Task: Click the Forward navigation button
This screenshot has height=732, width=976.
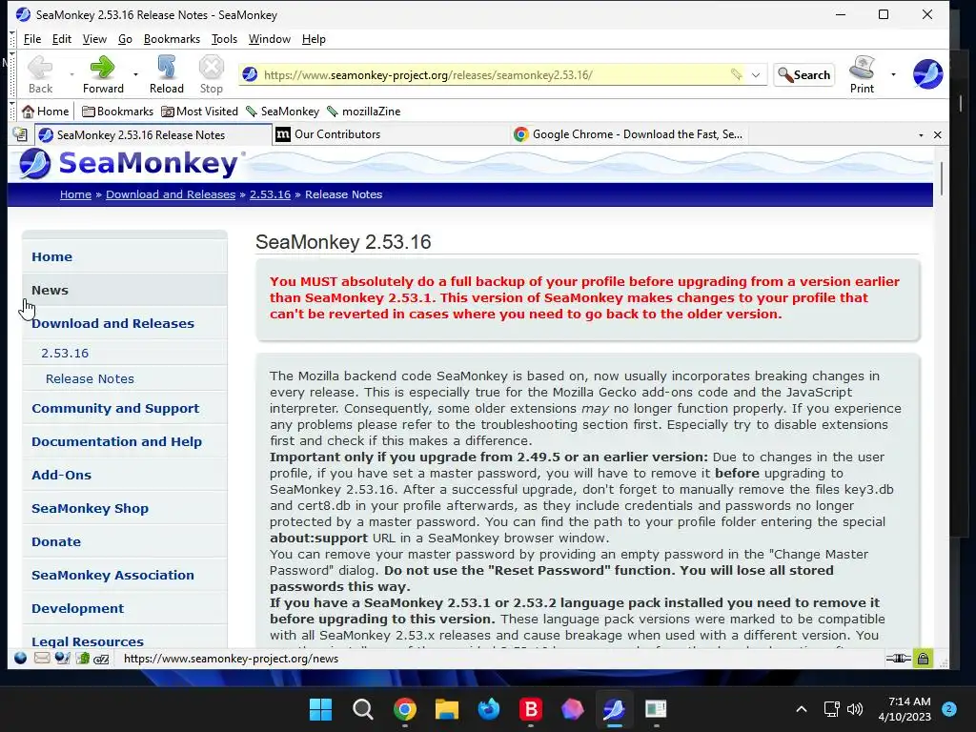Action: click(103, 74)
